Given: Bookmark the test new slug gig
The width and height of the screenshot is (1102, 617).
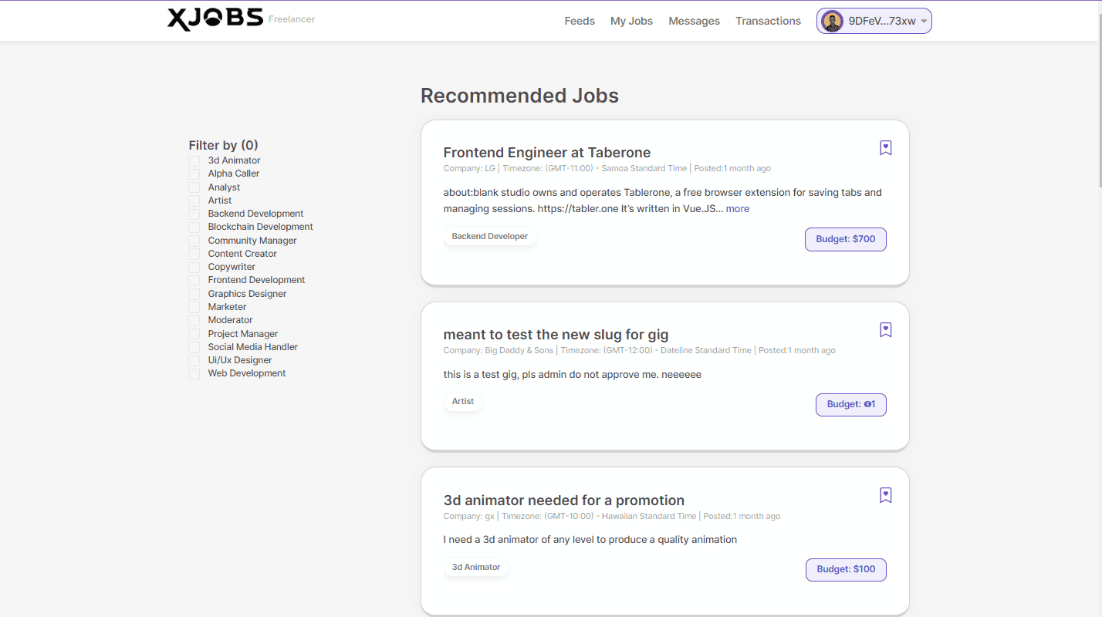Looking at the screenshot, I should [886, 329].
